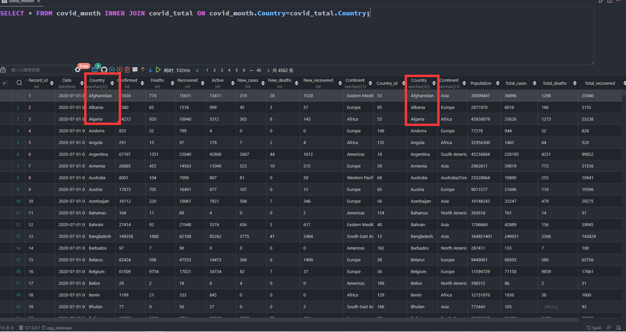This screenshot has height=332, width=626.
Task: Toggle the select-all rows checkbox
Action: (x=5, y=83)
